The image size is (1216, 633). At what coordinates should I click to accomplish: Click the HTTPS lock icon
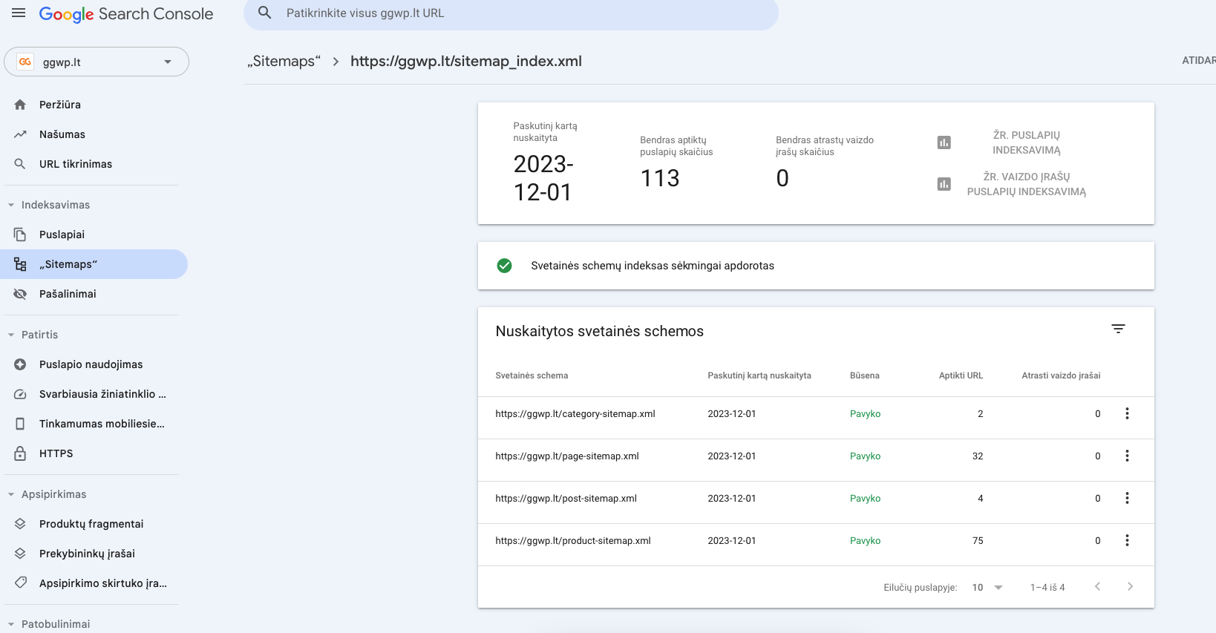[20, 453]
